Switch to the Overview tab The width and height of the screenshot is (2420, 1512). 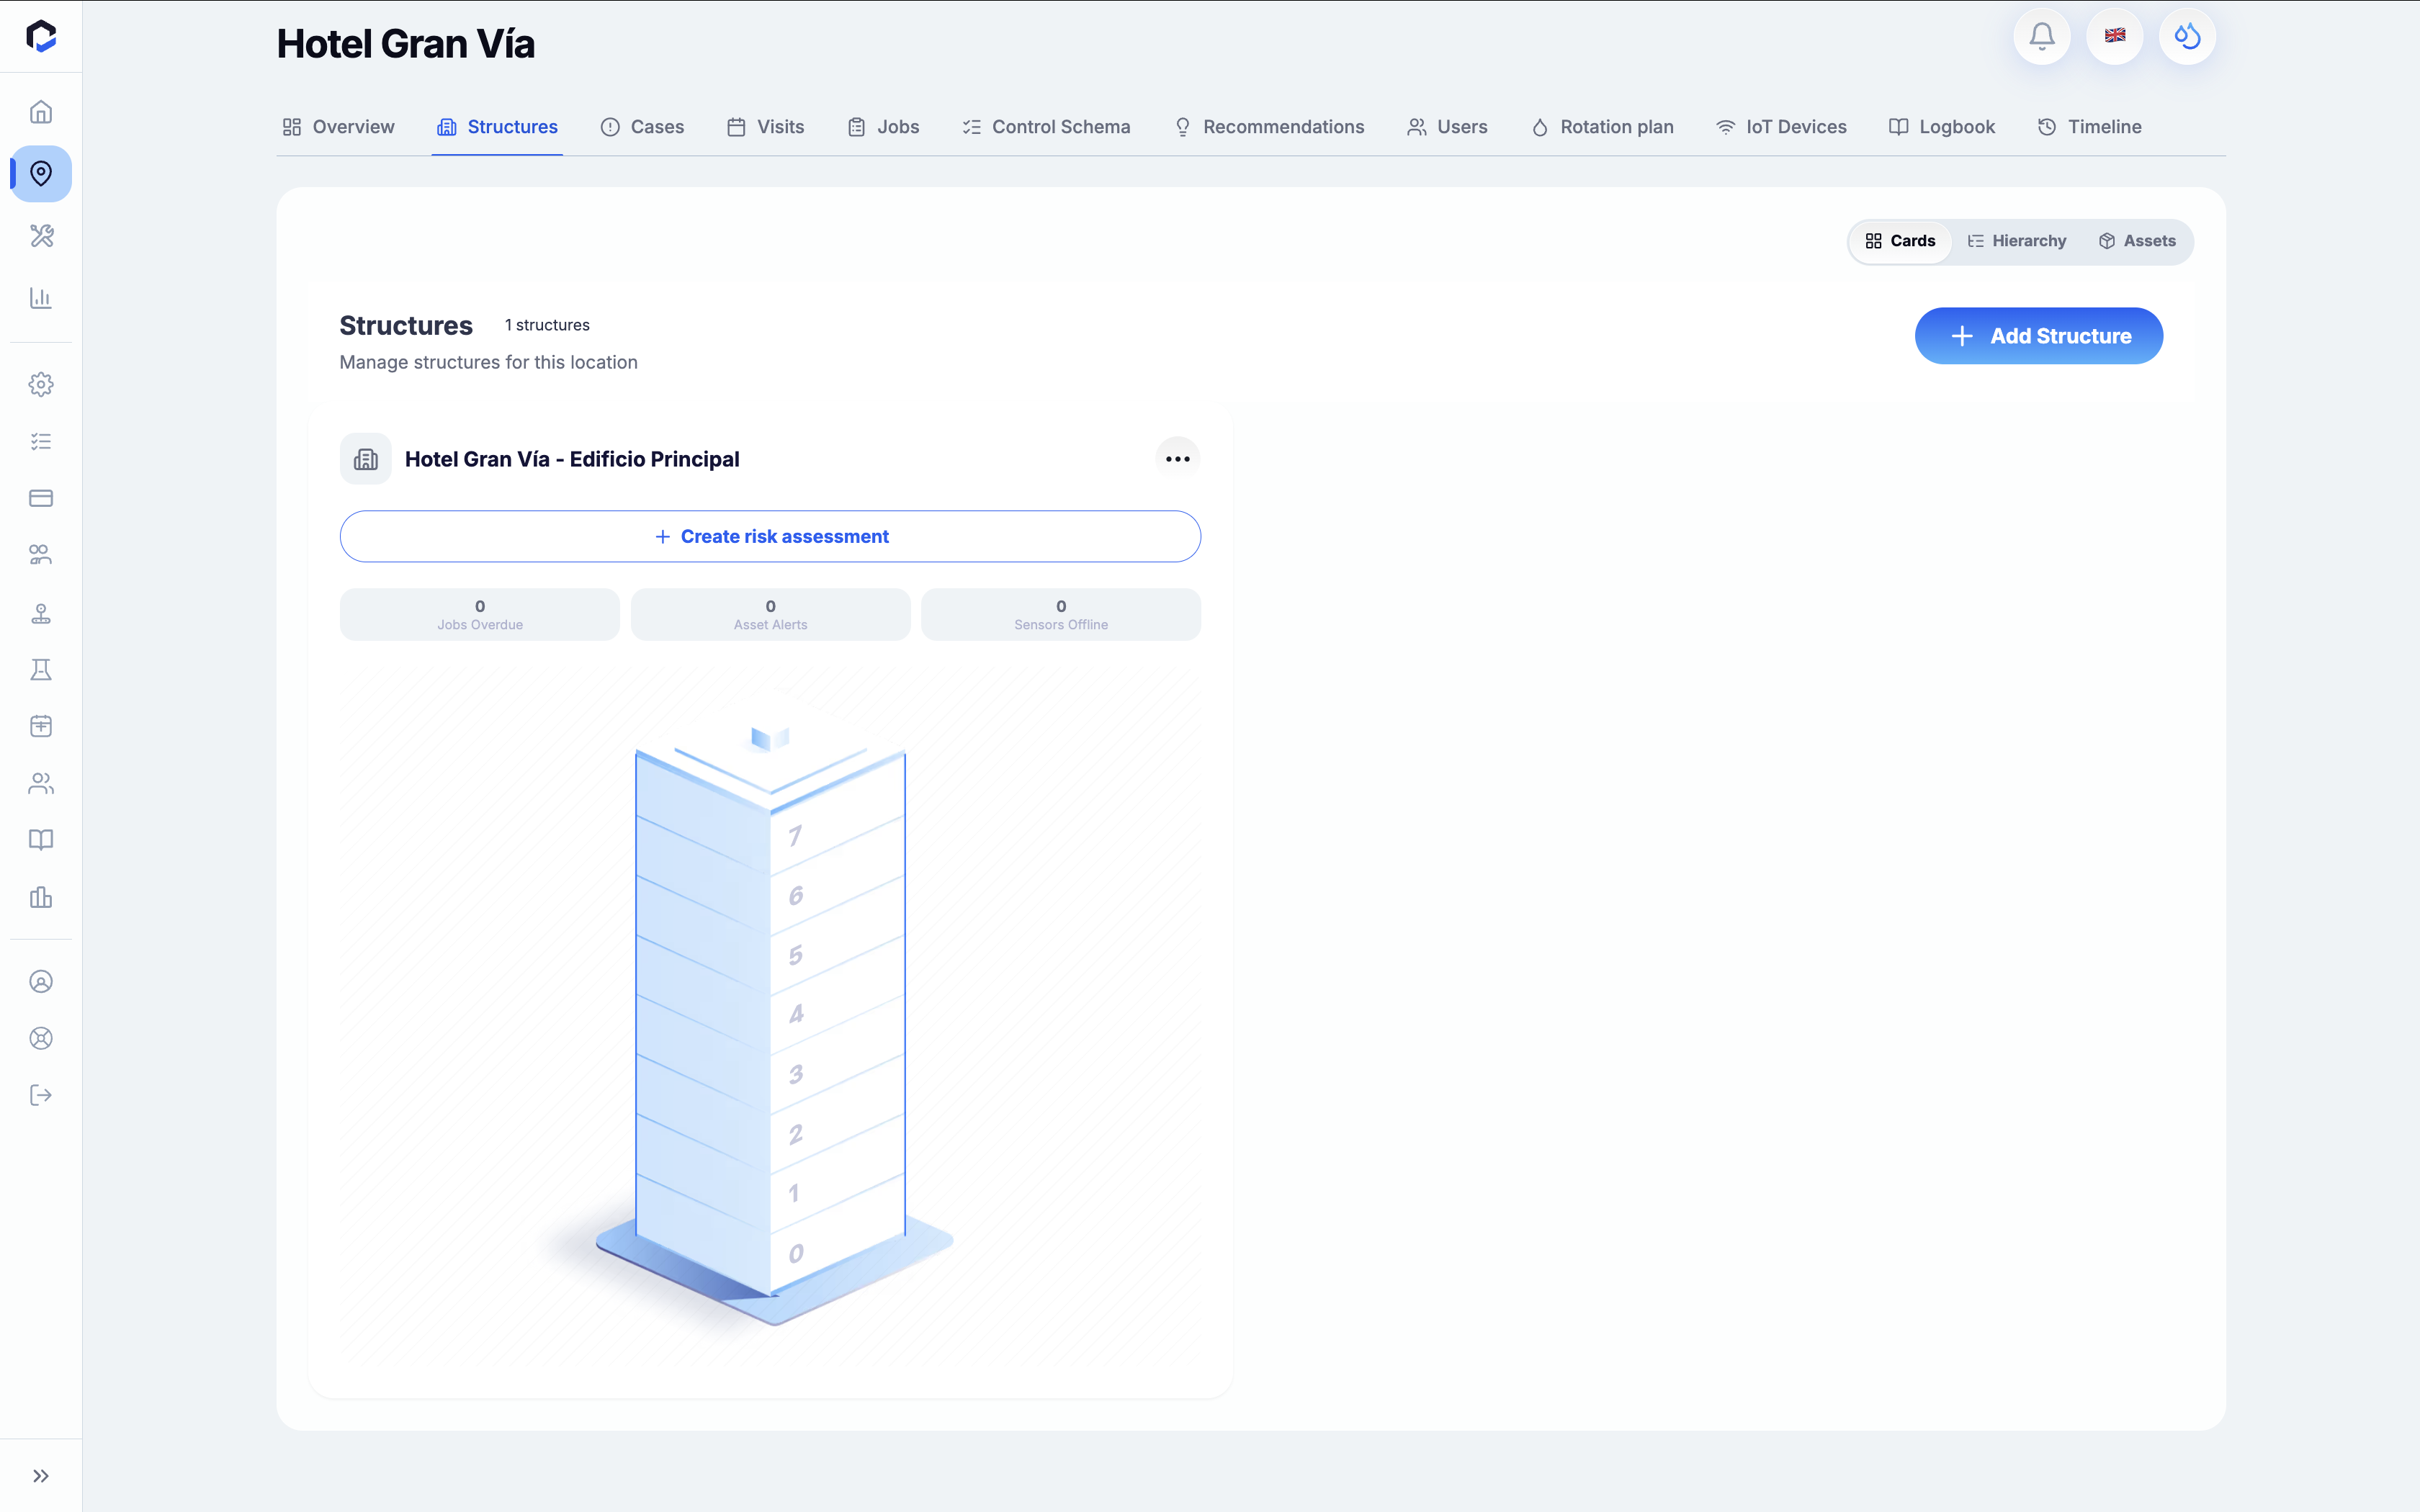coord(338,127)
